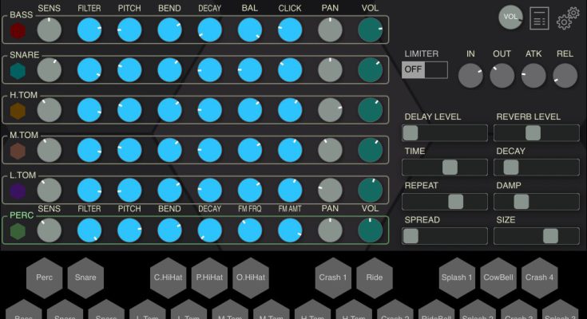The image size is (587, 319).
Task: Tap the Crash 1 hexagon pad
Action: click(332, 278)
